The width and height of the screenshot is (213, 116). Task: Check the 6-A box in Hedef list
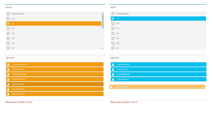coord(113,38)
